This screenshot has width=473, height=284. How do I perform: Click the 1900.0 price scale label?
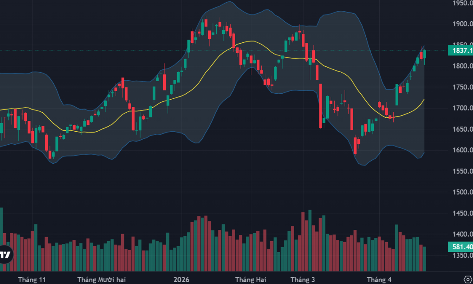click(463, 24)
